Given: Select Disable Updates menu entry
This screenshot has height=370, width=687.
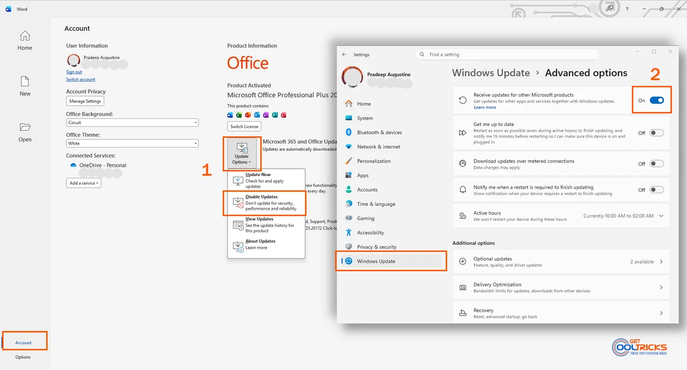Looking at the screenshot, I should pyautogui.click(x=266, y=202).
